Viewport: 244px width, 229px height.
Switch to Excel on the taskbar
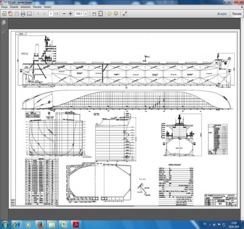(64, 225)
